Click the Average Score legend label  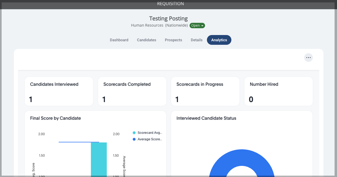click(150, 139)
